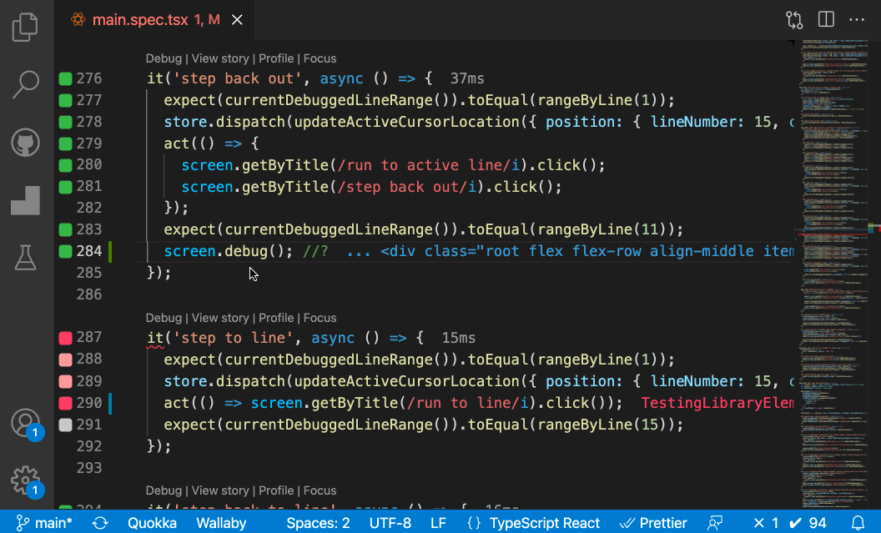
Task: Click the pink coverage indicator on line 289
Action: (x=65, y=381)
